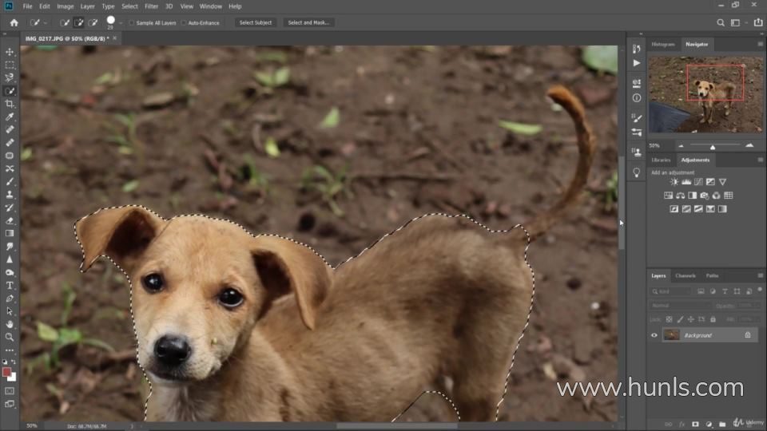Enable Sample All Layers checkbox

point(132,22)
